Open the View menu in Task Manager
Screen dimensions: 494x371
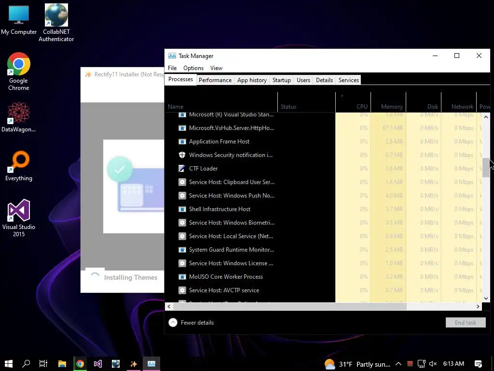[216, 68]
